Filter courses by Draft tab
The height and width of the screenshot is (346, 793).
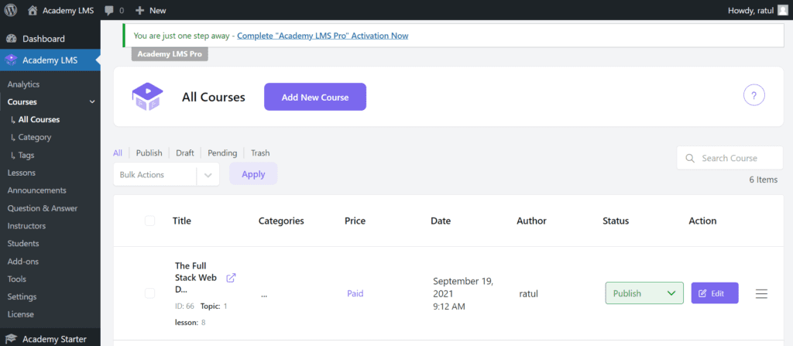click(185, 152)
